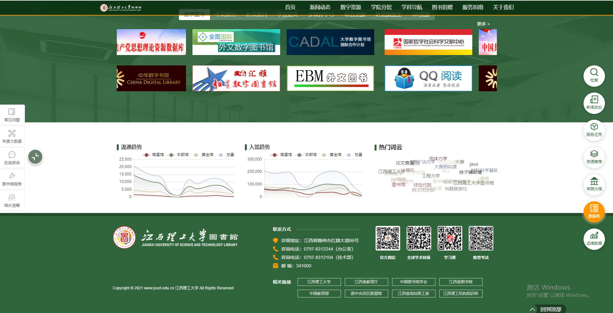Open 新闻动态 in the top navigation

(320, 7)
